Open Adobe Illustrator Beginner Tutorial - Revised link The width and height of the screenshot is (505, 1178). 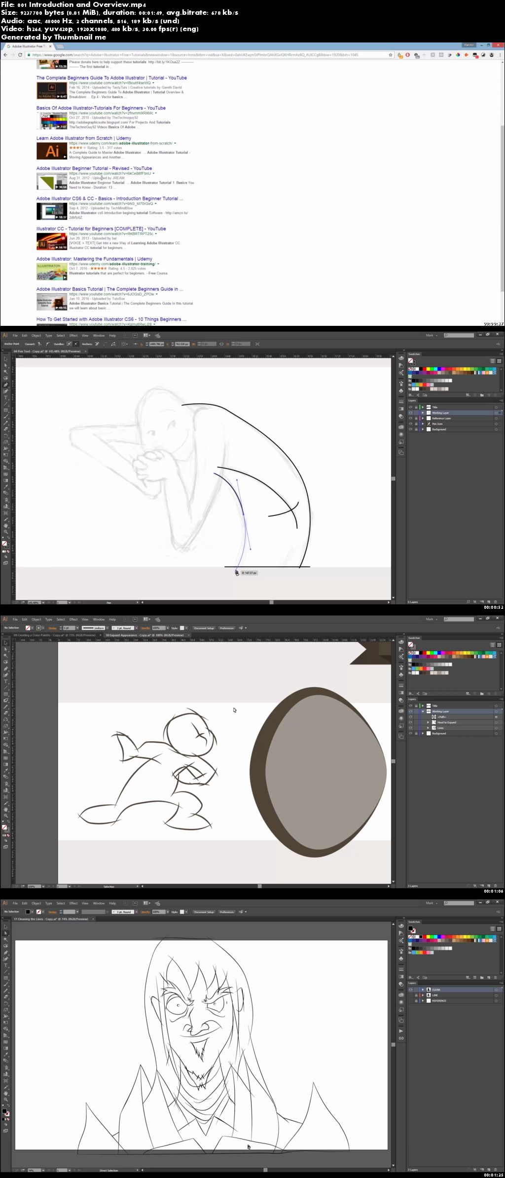pos(94,168)
